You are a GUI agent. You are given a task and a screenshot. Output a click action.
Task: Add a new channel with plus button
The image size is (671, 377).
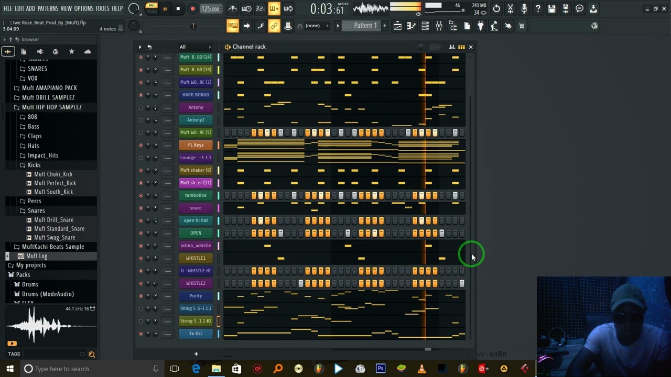(196, 354)
